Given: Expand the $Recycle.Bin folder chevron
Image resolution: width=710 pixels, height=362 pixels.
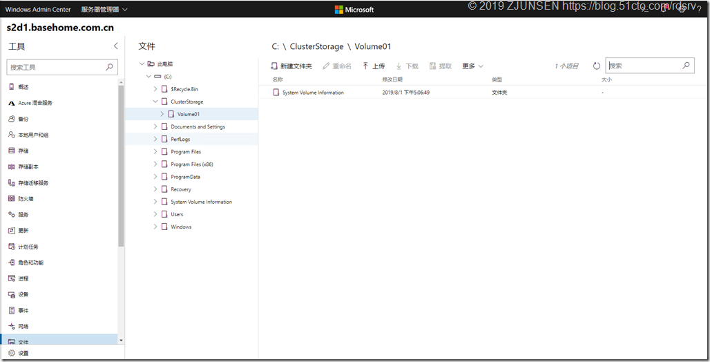Looking at the screenshot, I should (155, 89).
